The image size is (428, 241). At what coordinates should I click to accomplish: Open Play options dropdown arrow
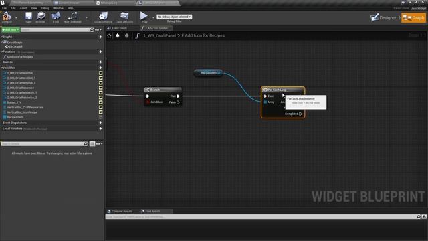click(153, 18)
